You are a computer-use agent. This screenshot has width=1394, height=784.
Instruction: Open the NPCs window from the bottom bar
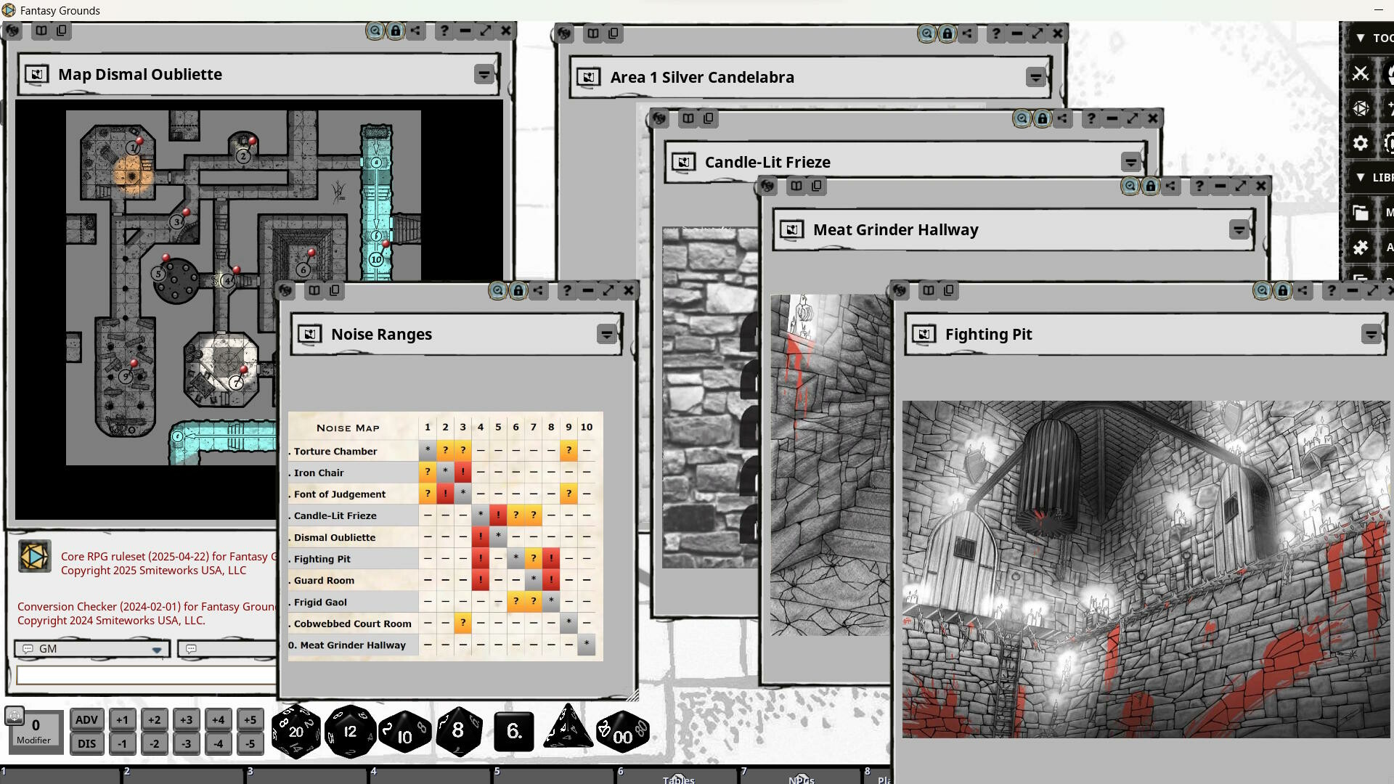pyautogui.click(x=802, y=777)
